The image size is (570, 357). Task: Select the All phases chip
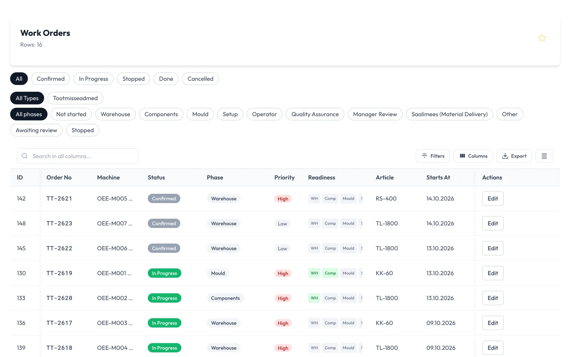click(x=29, y=114)
